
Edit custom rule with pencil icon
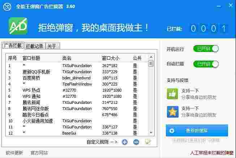[x=148, y=142]
